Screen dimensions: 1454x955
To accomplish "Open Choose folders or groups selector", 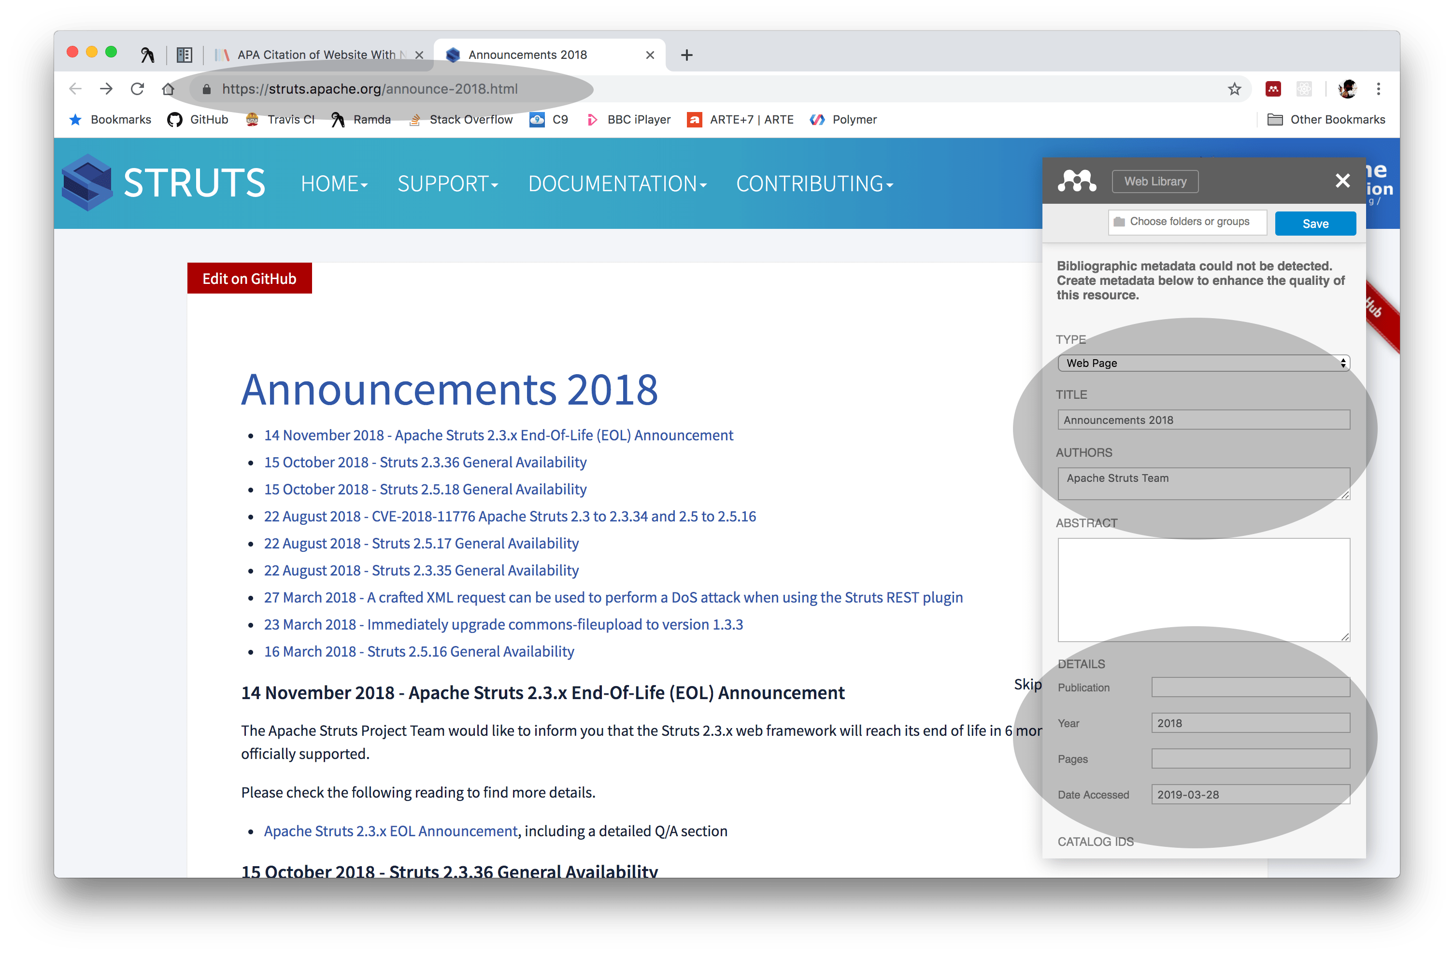I will click(x=1187, y=222).
